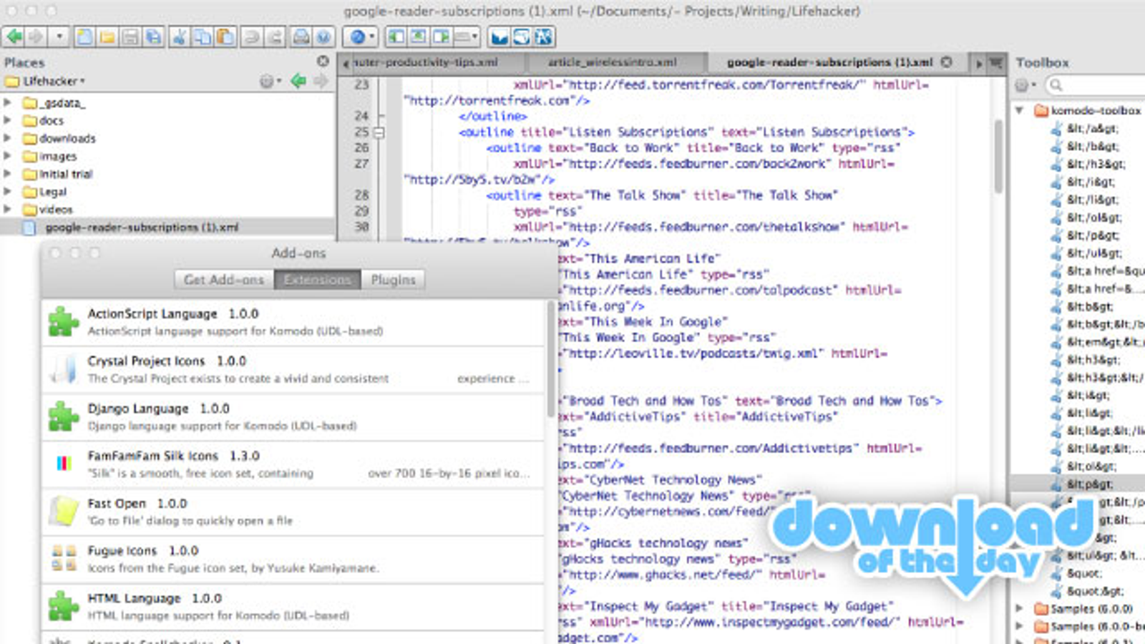Screen dimensions: 1145x644
Task: Expand the initial trial folder
Action: pyautogui.click(x=8, y=174)
